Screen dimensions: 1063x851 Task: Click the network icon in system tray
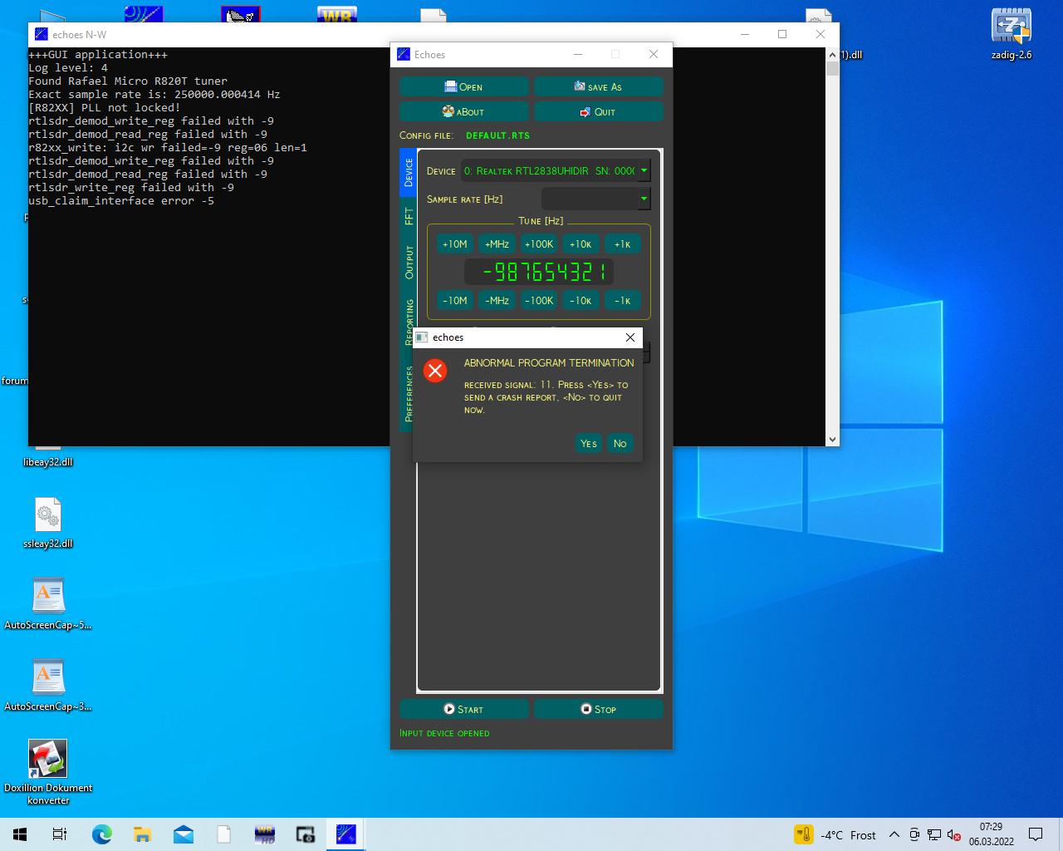[934, 834]
